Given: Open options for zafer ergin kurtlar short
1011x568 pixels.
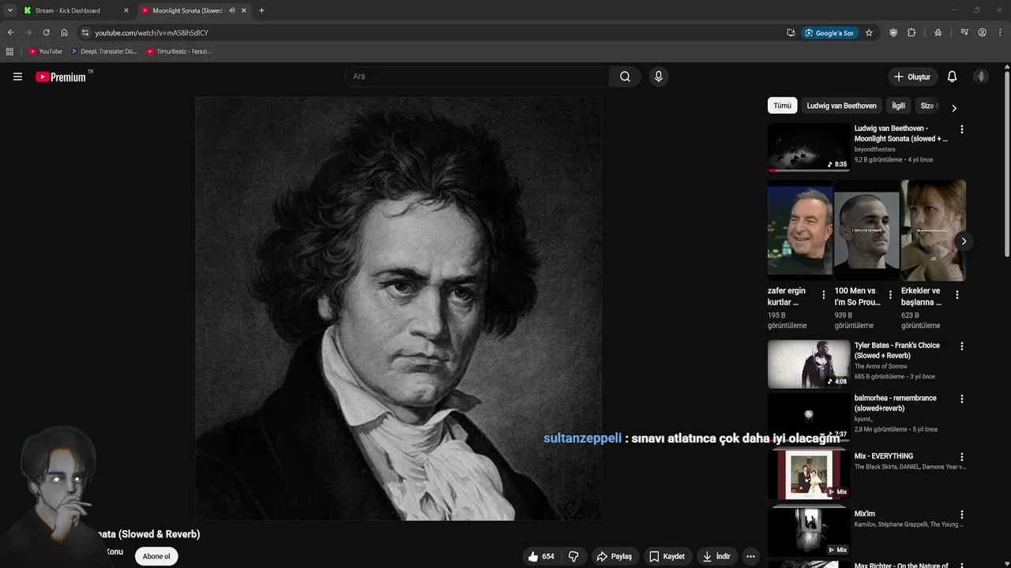Looking at the screenshot, I should [x=824, y=295].
